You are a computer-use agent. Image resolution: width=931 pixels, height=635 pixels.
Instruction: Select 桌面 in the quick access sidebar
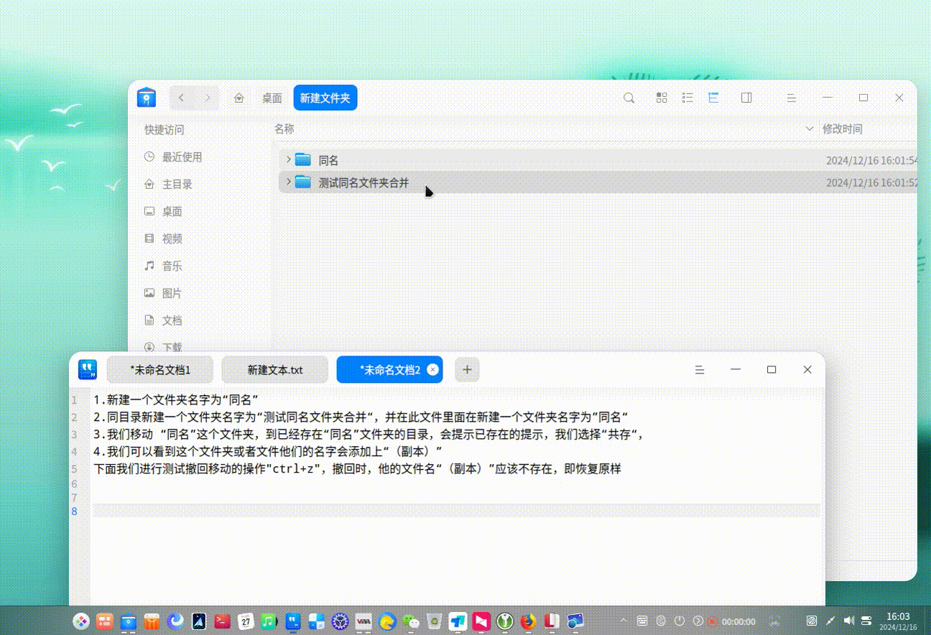pos(163,211)
